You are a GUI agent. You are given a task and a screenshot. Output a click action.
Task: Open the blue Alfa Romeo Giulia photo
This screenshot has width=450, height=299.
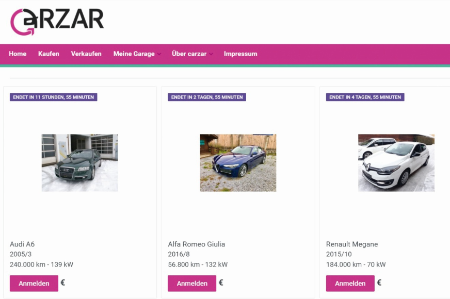(x=238, y=162)
